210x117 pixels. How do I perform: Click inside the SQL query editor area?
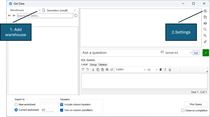tap(144, 81)
